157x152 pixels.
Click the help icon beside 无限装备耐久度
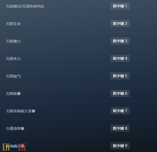click(33, 111)
